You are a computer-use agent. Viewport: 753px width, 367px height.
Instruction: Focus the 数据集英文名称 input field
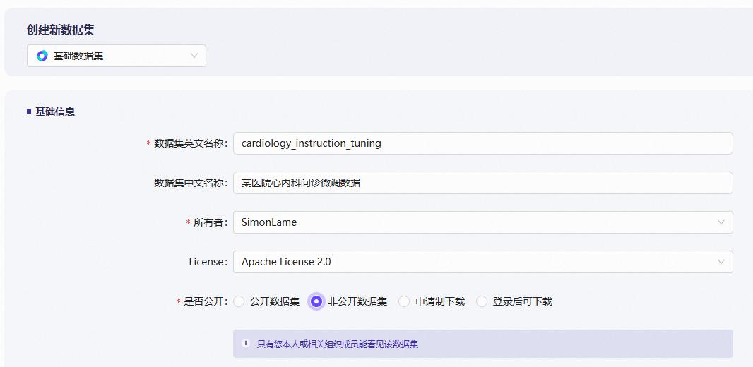482,143
